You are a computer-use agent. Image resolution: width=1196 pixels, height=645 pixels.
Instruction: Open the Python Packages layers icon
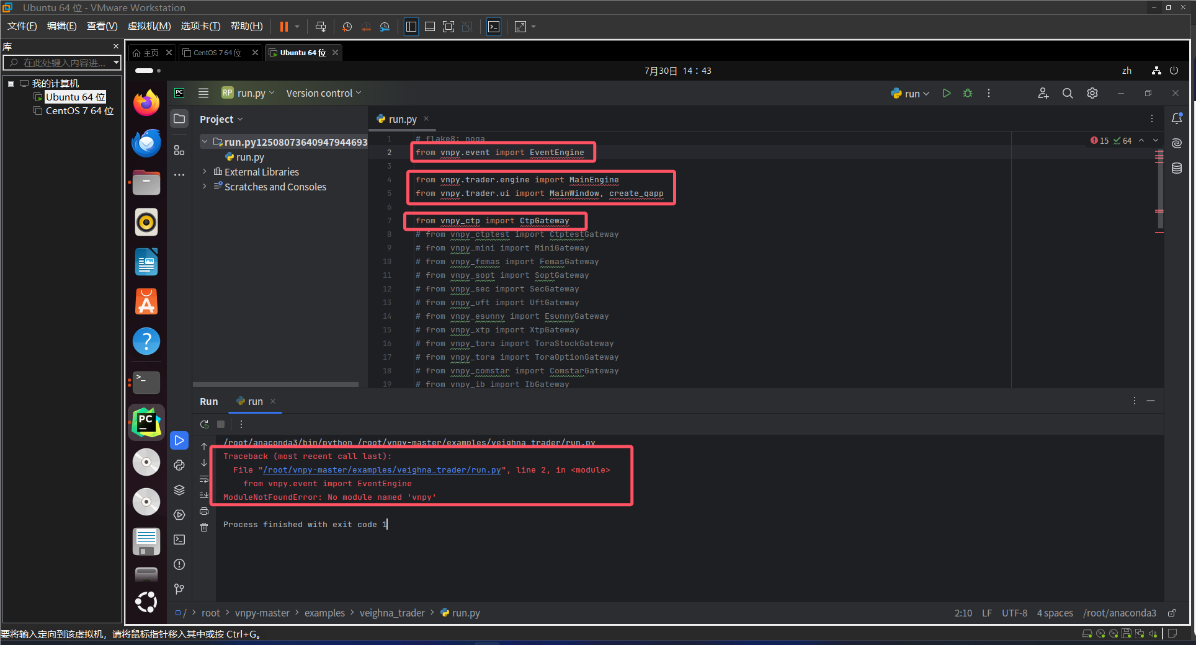(x=179, y=490)
